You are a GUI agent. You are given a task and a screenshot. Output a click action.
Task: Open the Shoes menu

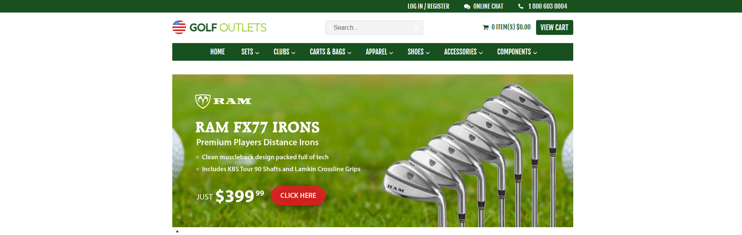[x=419, y=52]
